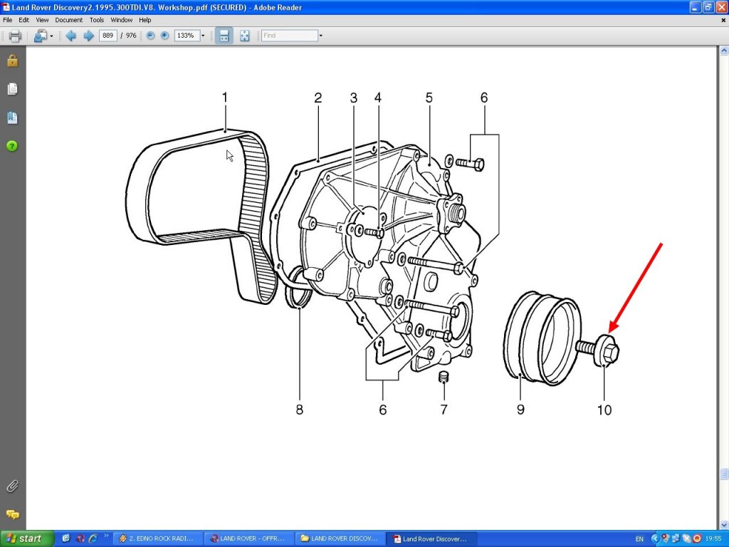Open the Bookmarks panel in left sidebar
The height and width of the screenshot is (547, 729).
click(12, 118)
